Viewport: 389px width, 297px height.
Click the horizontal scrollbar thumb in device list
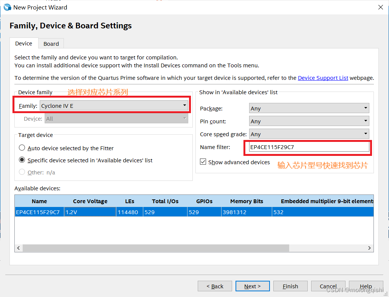click(x=156, y=248)
